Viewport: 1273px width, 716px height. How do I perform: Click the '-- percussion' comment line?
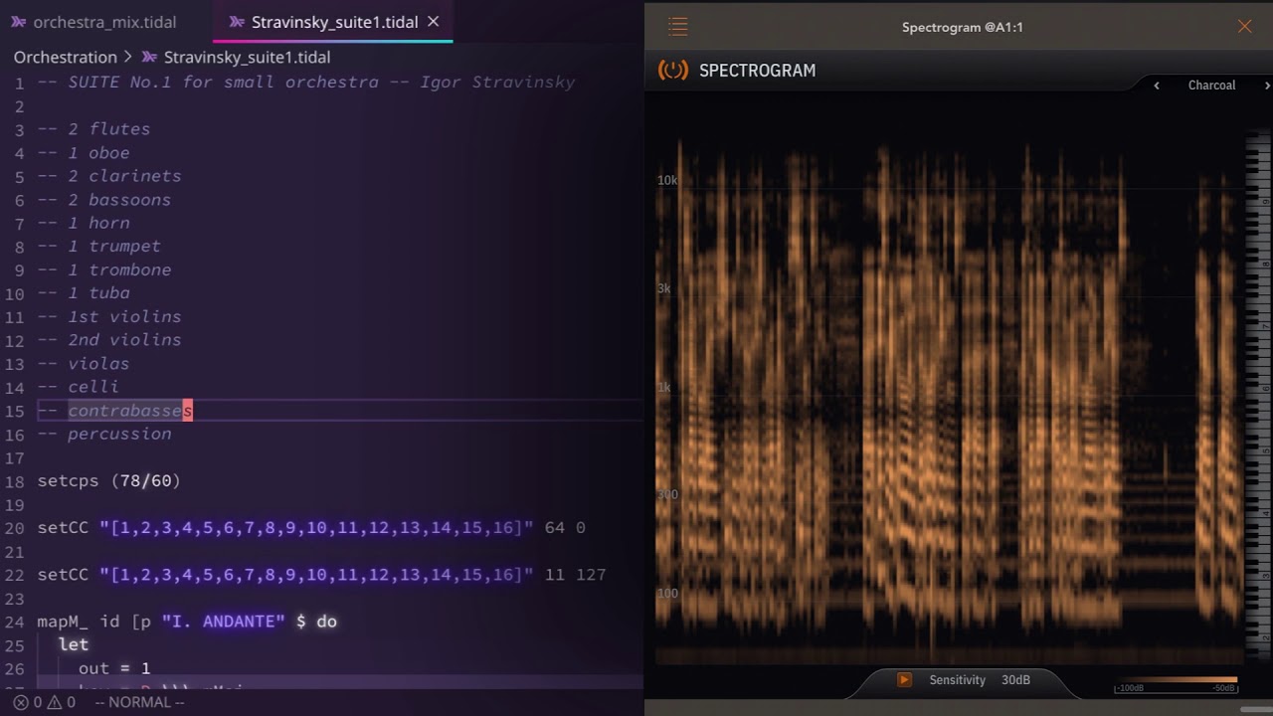click(104, 434)
